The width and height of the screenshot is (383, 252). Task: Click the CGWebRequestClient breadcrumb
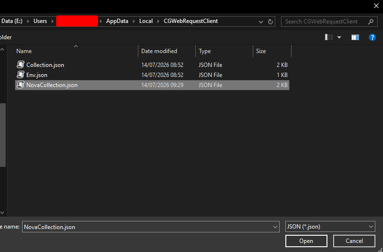click(191, 21)
